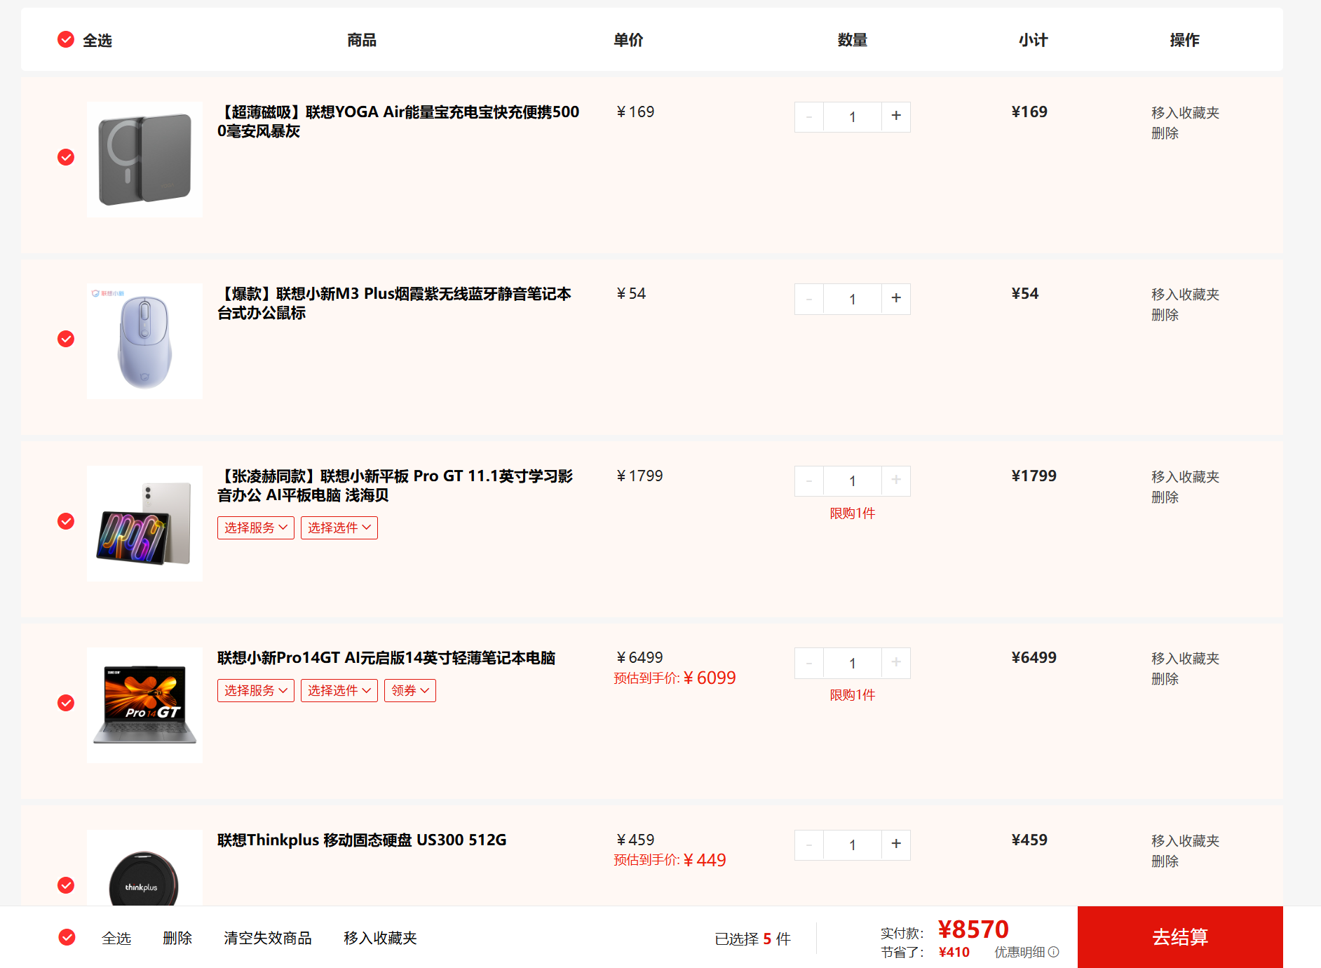Viewport: 1321px width, 968px height.
Task: Delete the M3 Plus mouse from cart
Action: click(1165, 315)
